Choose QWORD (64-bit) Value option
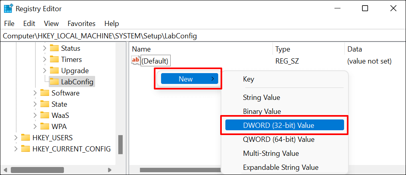Viewport: 406px width, 175px height. tap(279, 139)
